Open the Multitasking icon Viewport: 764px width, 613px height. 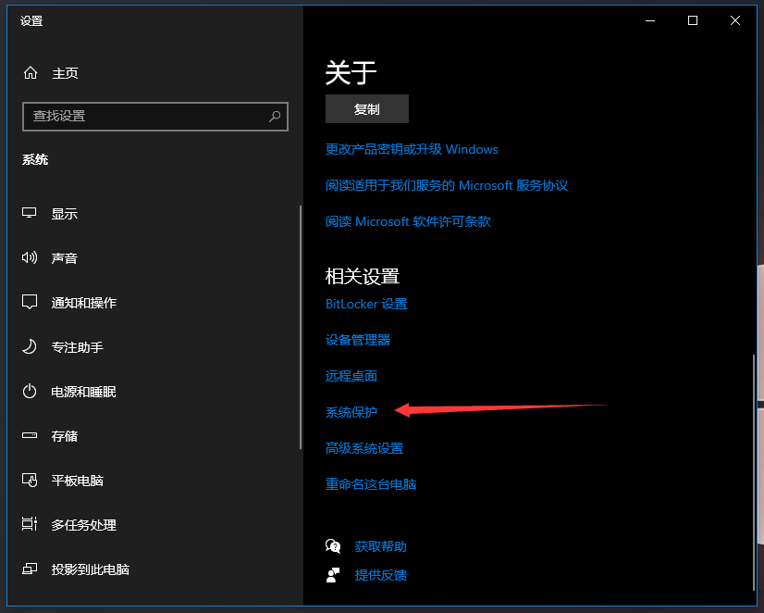(x=30, y=525)
